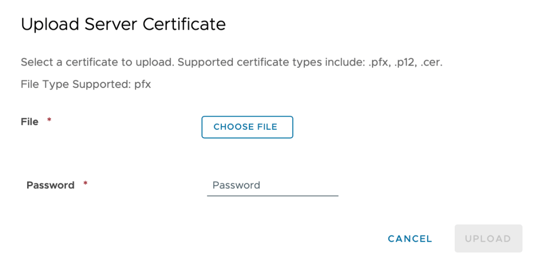Cancel the certificate upload dialog
This screenshot has height=264, width=534.
click(410, 238)
